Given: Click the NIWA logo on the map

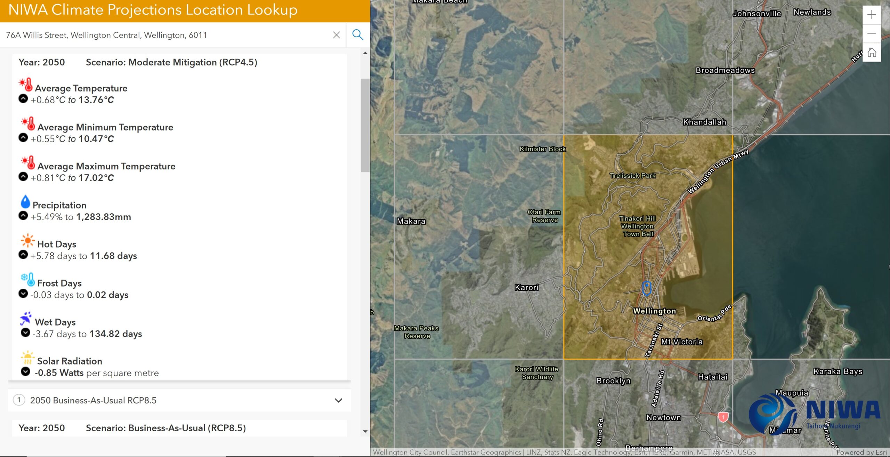Looking at the screenshot, I should (x=815, y=415).
